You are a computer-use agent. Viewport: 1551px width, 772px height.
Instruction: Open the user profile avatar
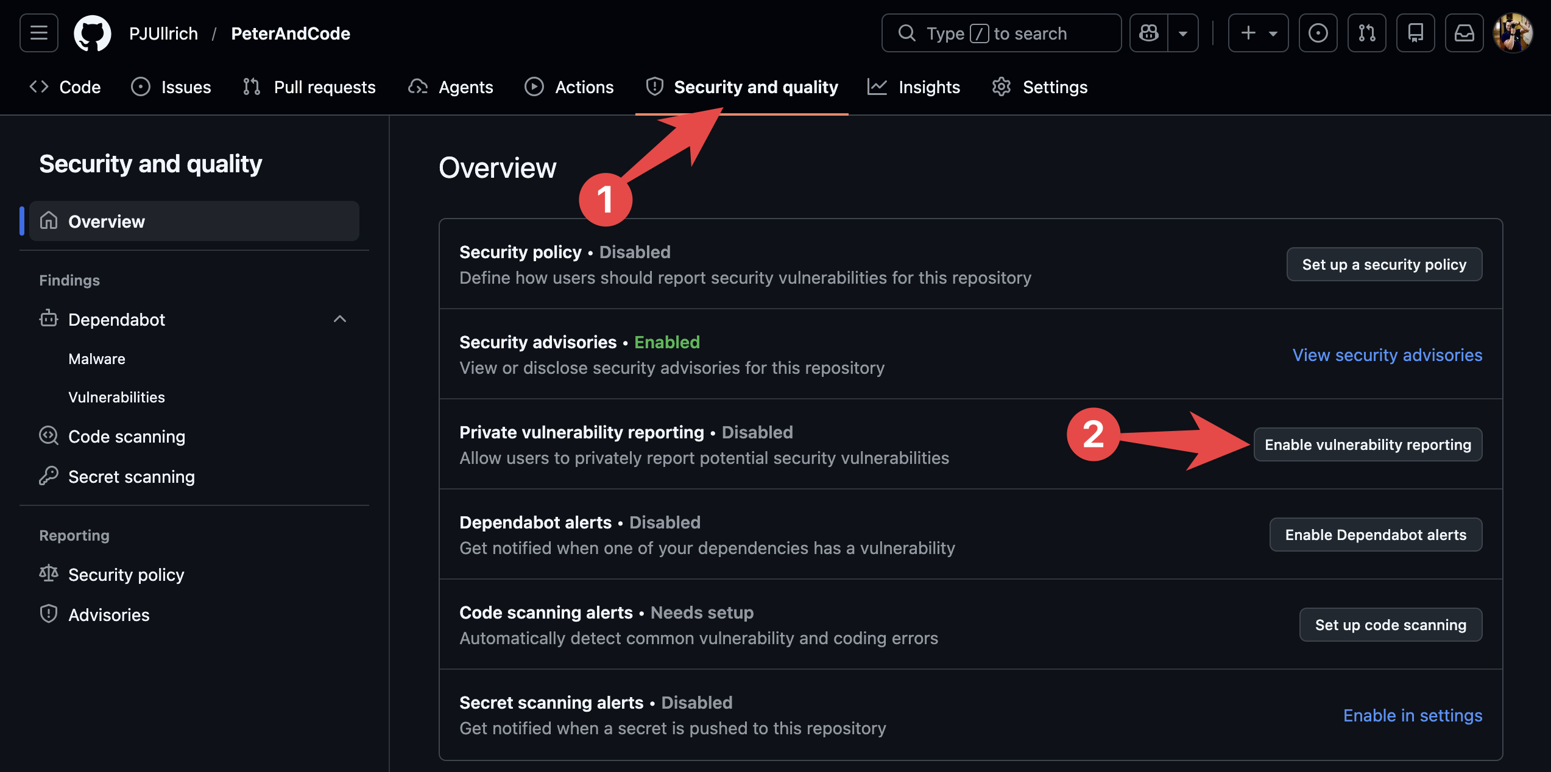(x=1513, y=33)
